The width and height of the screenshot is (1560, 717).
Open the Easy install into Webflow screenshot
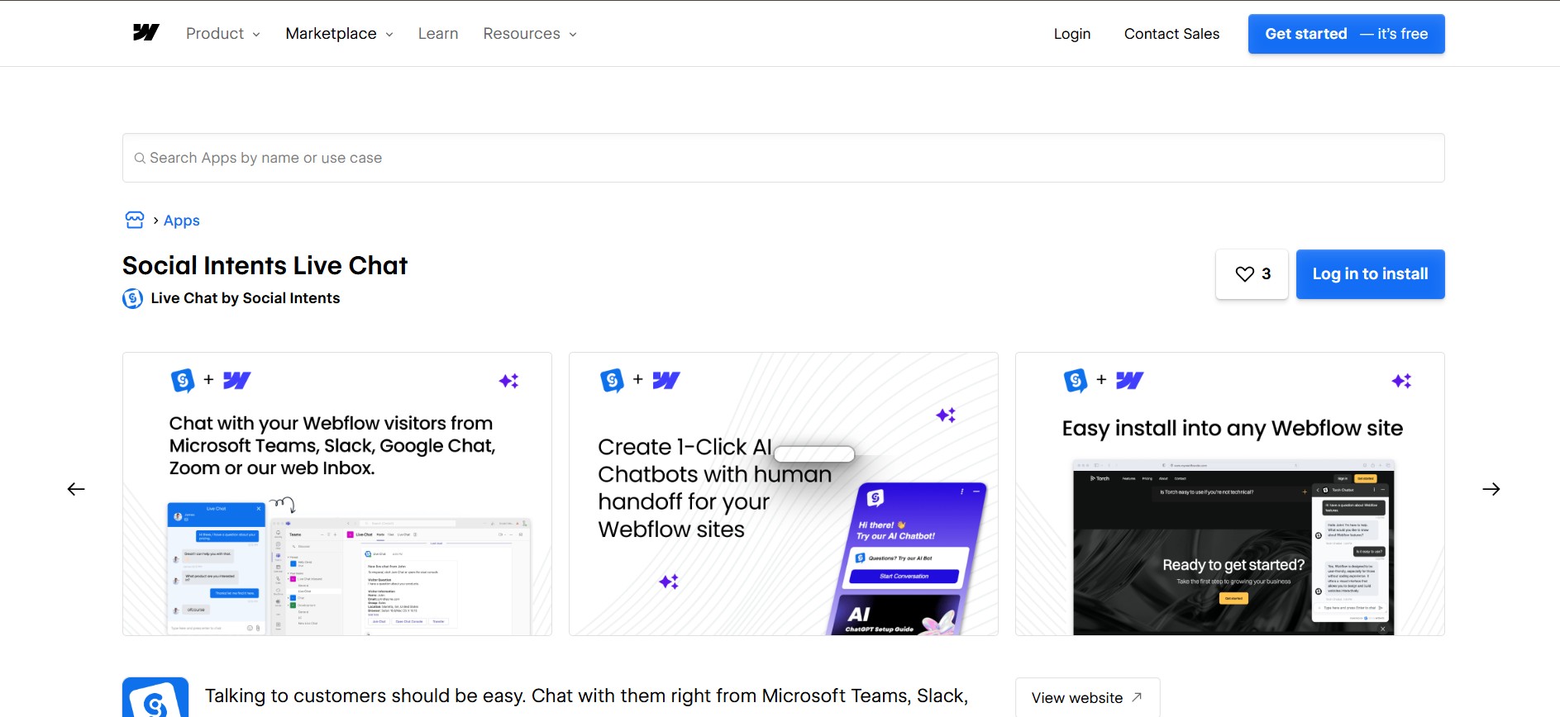coord(1230,494)
